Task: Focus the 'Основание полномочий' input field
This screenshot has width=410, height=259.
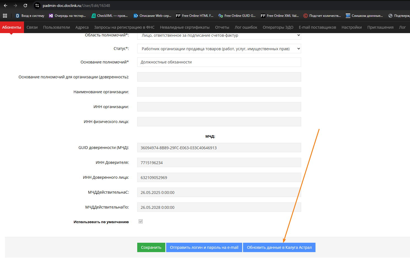Action: pyautogui.click(x=219, y=62)
